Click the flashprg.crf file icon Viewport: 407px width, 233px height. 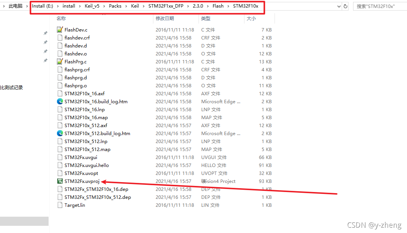(60, 69)
